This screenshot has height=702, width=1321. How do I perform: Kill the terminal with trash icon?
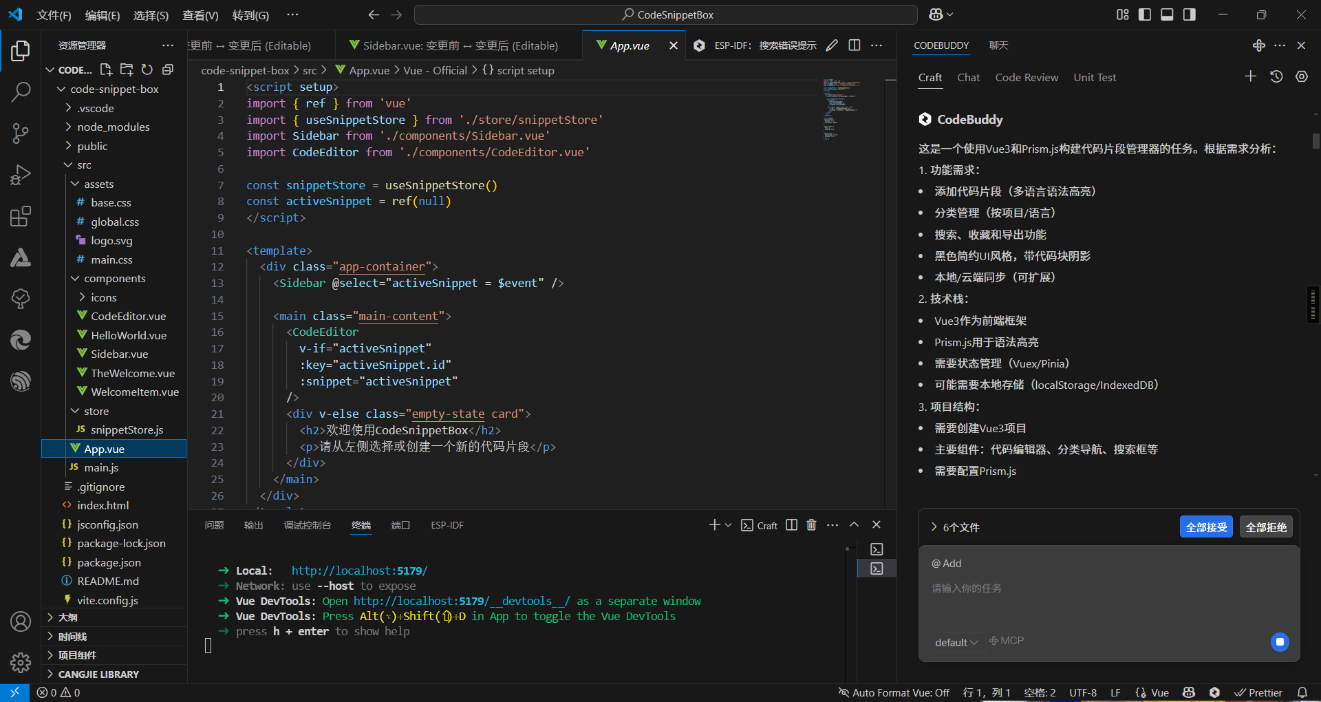[812, 525]
